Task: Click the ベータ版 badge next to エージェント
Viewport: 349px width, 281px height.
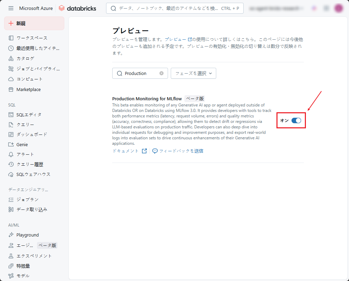Action: click(x=48, y=245)
